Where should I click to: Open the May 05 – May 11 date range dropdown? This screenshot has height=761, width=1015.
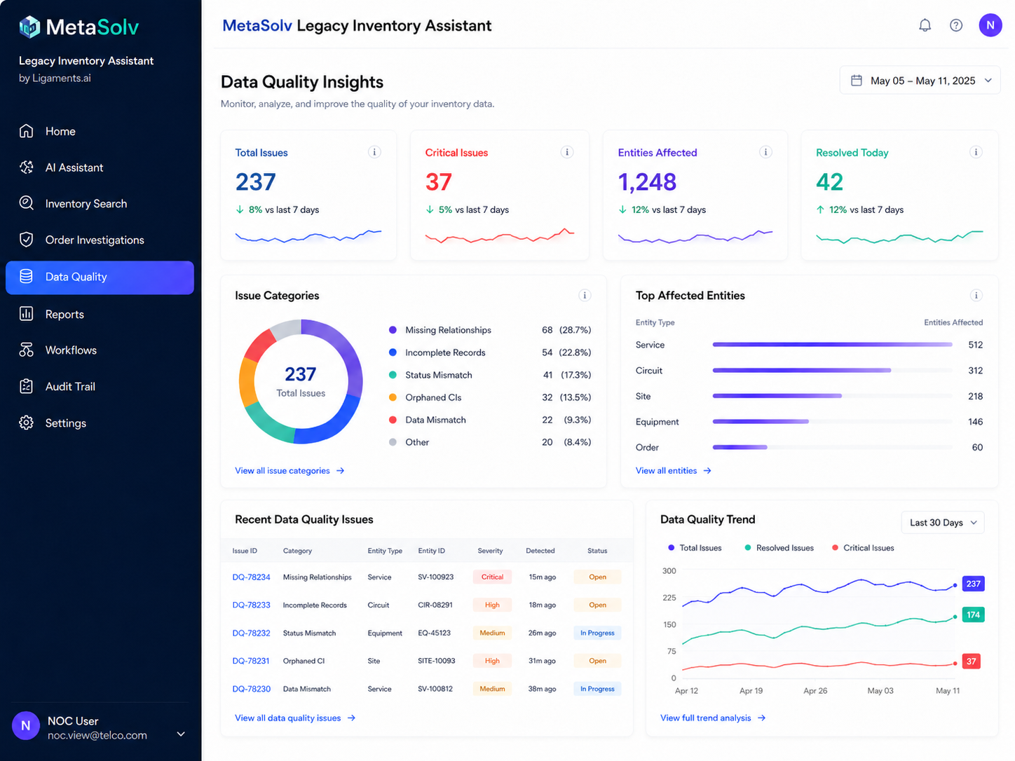click(x=920, y=81)
